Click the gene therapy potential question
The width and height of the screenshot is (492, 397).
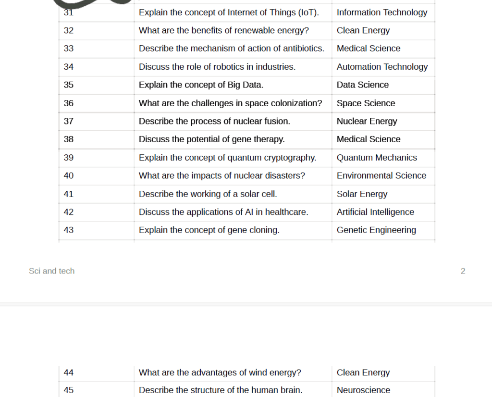click(212, 139)
